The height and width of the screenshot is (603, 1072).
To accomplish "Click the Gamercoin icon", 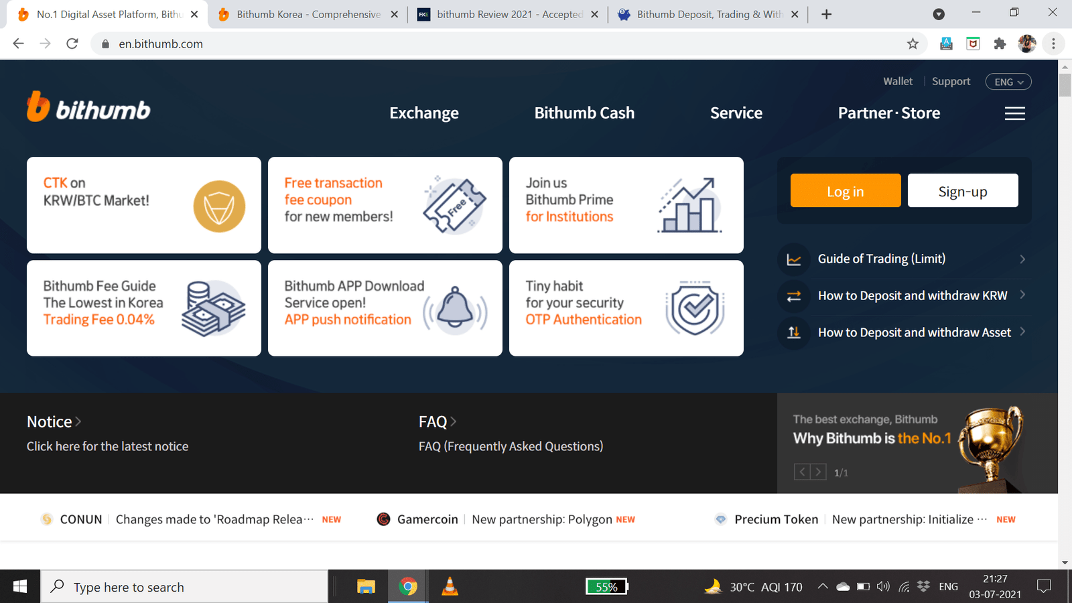I will (383, 519).
